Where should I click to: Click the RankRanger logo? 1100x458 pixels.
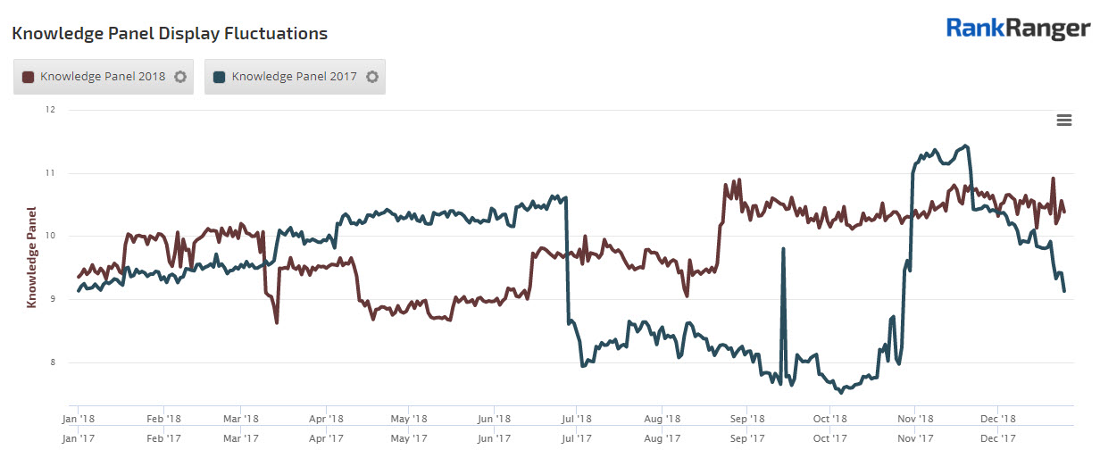click(x=1018, y=29)
